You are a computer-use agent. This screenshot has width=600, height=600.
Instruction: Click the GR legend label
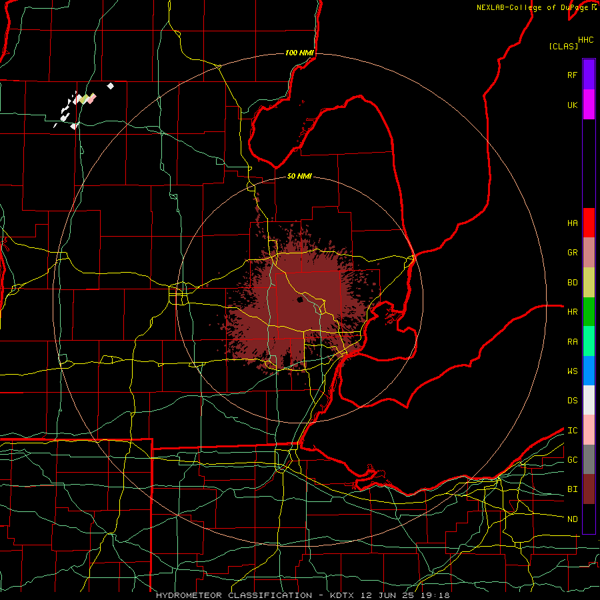click(572, 253)
